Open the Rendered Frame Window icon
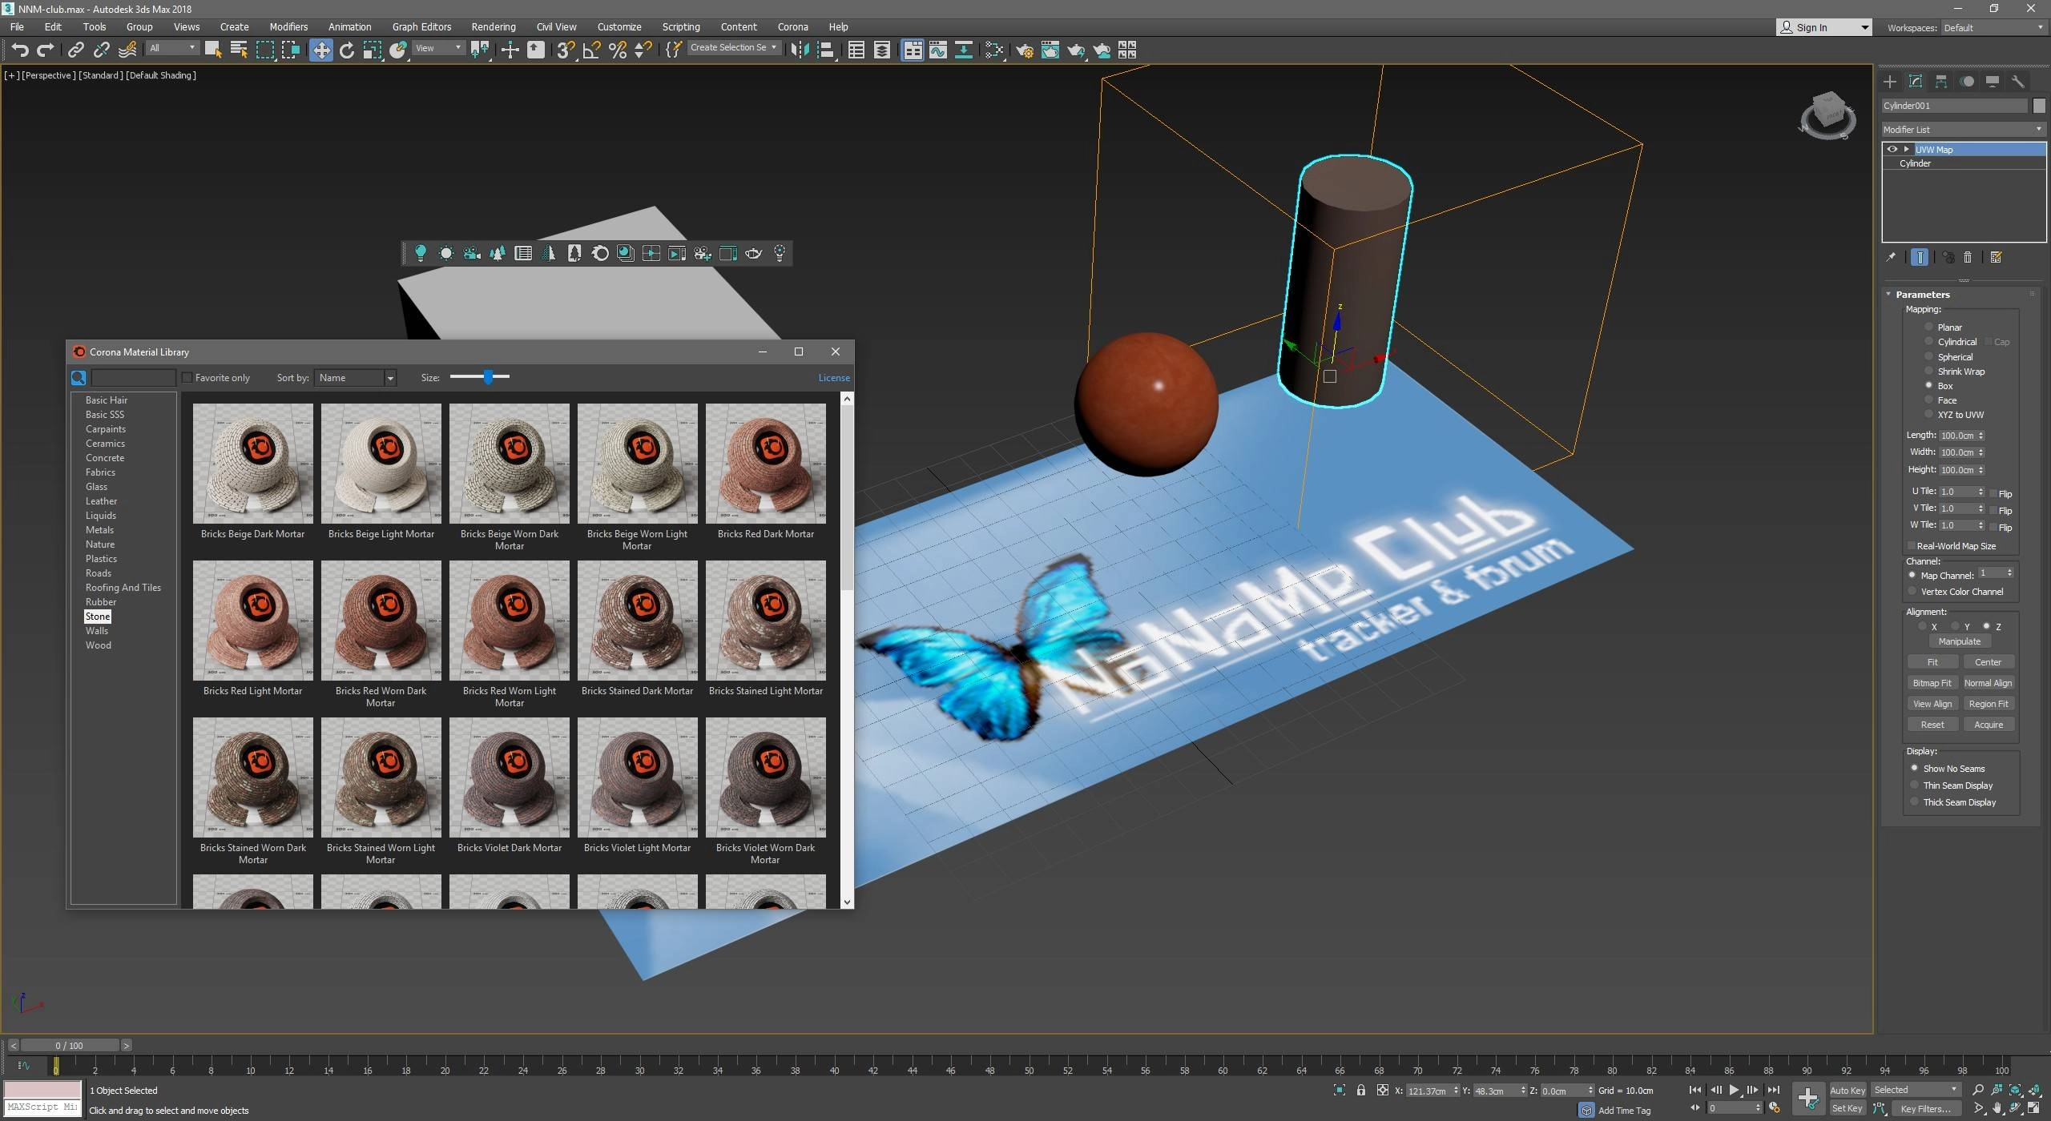 pyautogui.click(x=1050, y=50)
